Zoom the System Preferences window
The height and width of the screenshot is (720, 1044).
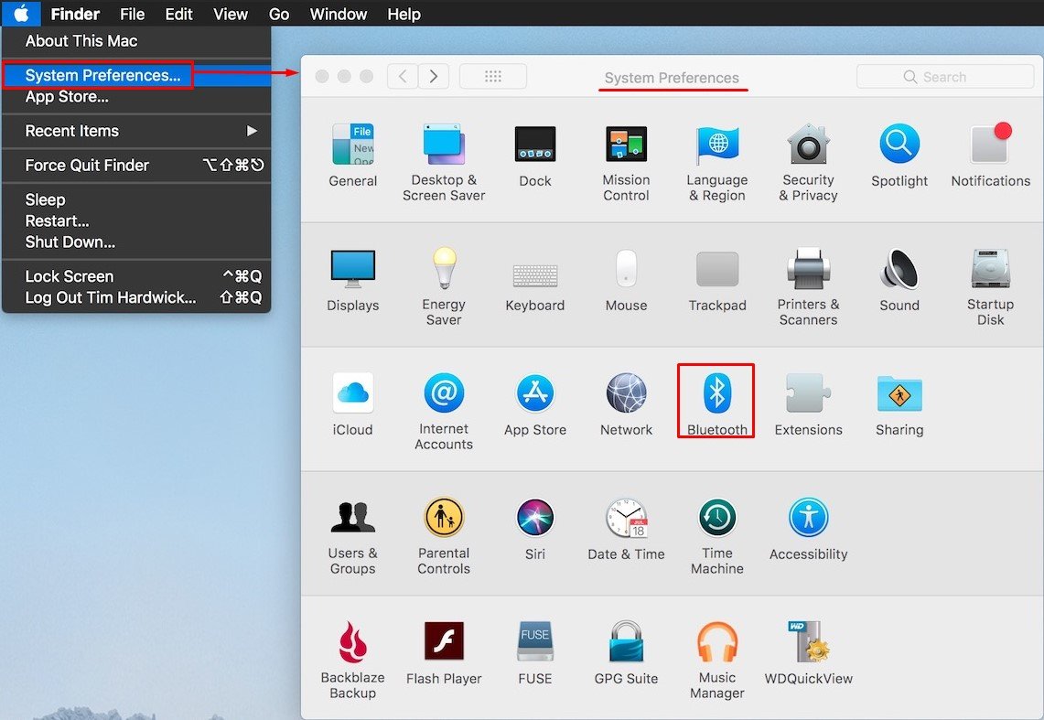366,77
